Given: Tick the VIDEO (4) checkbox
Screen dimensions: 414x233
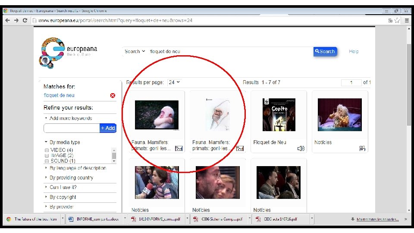Looking at the screenshot, I should (47, 150).
